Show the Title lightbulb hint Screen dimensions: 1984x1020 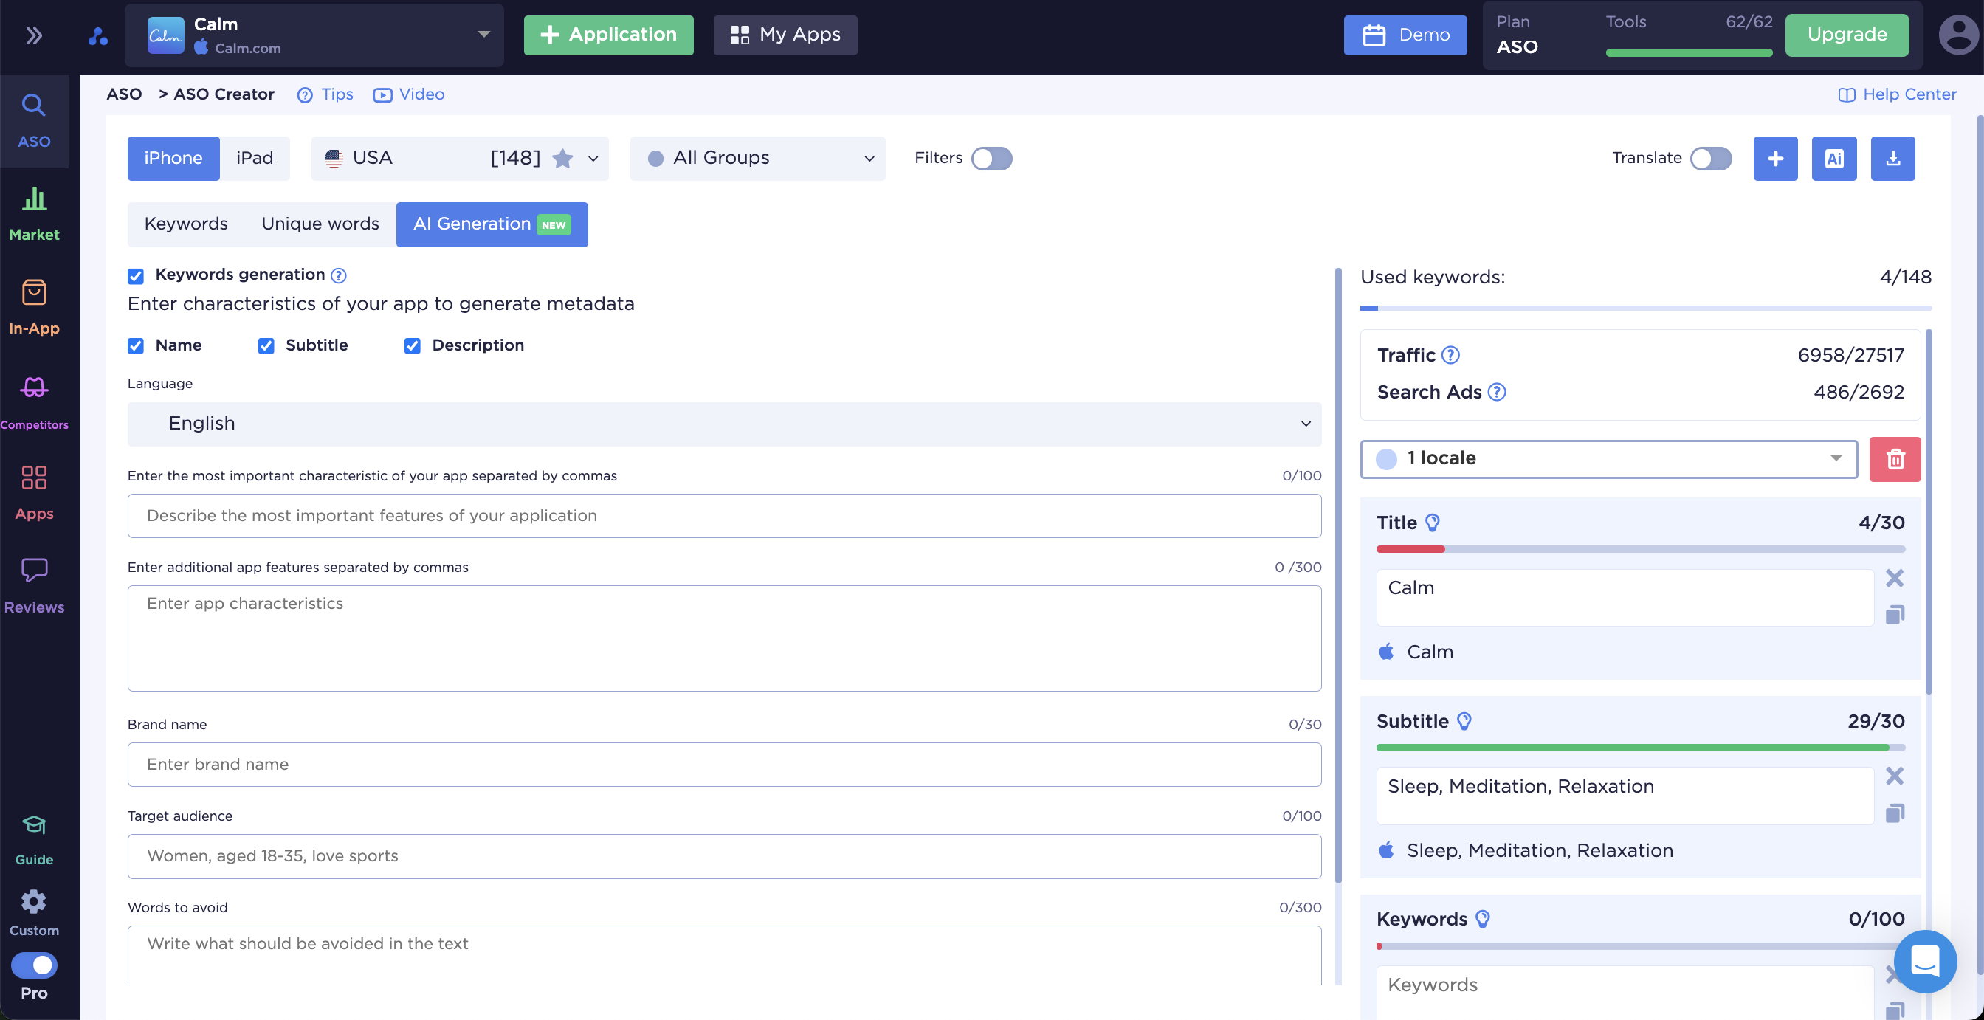[x=1432, y=523]
